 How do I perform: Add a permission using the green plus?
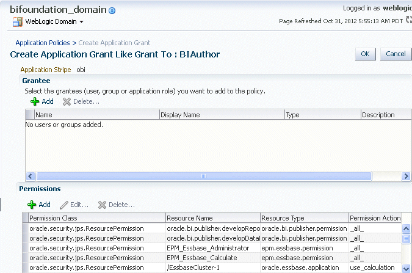pos(39,205)
